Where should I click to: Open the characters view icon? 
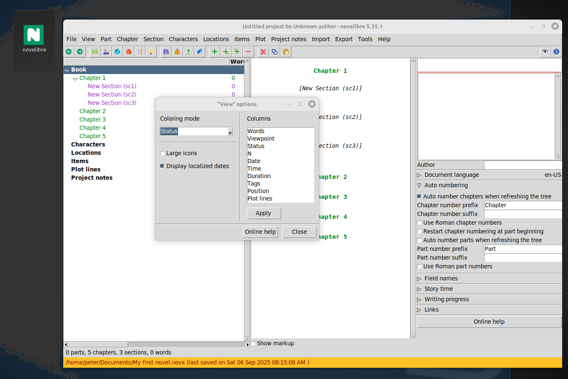coord(106,52)
